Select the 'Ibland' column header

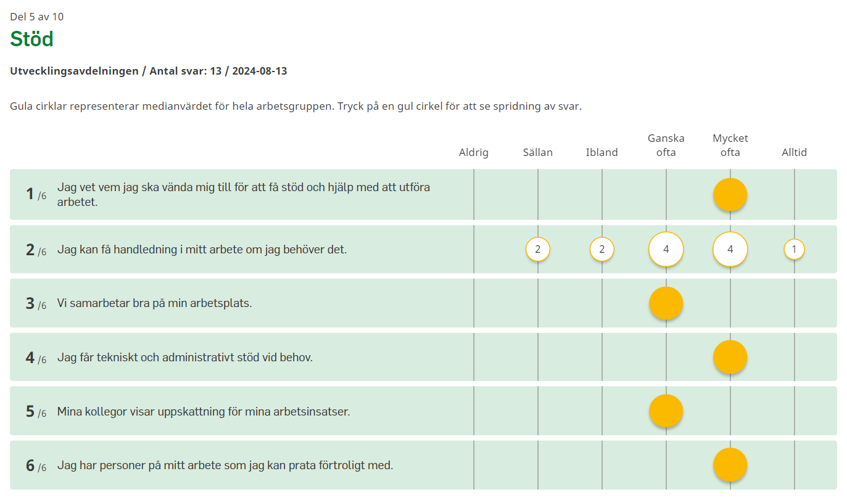pos(601,152)
